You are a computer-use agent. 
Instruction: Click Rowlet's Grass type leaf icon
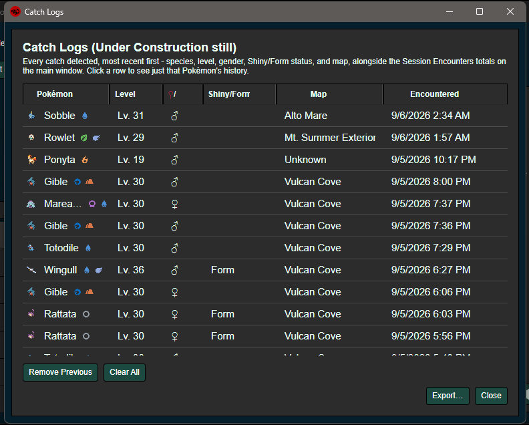coord(83,138)
